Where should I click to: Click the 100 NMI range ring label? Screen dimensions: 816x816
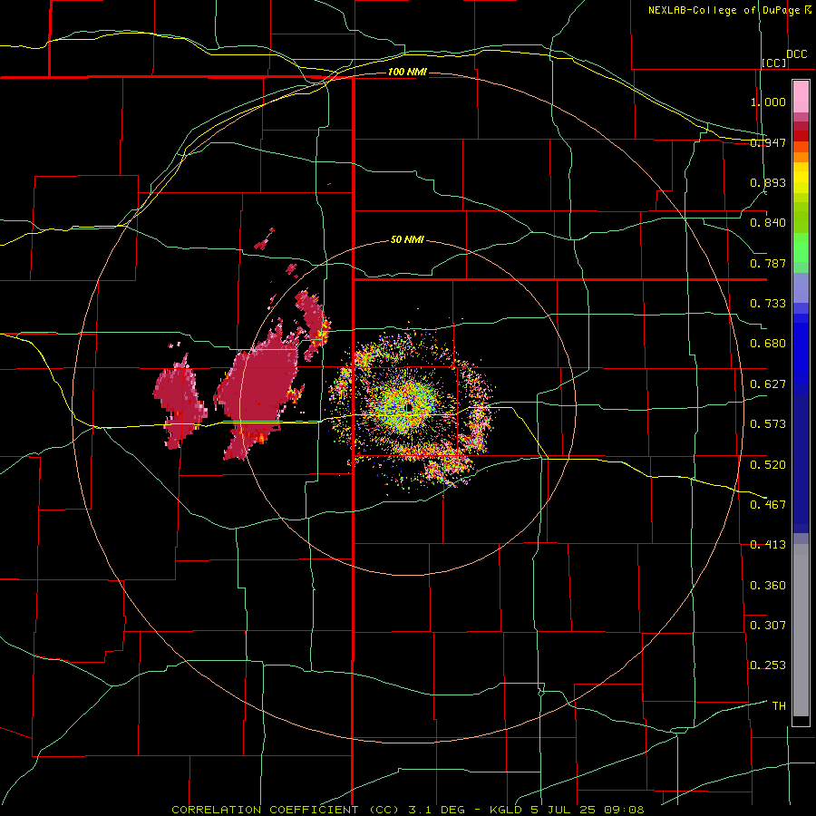click(x=407, y=72)
